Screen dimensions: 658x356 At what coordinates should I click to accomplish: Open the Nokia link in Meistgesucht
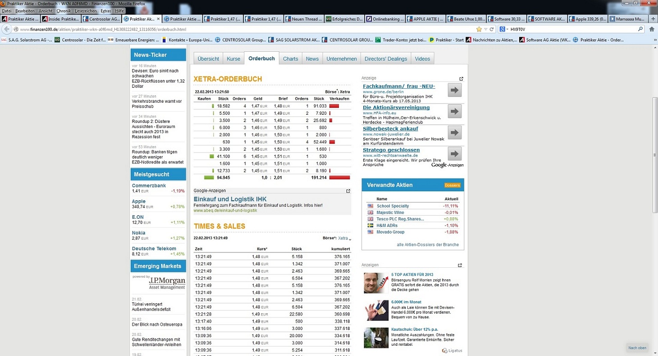(139, 233)
